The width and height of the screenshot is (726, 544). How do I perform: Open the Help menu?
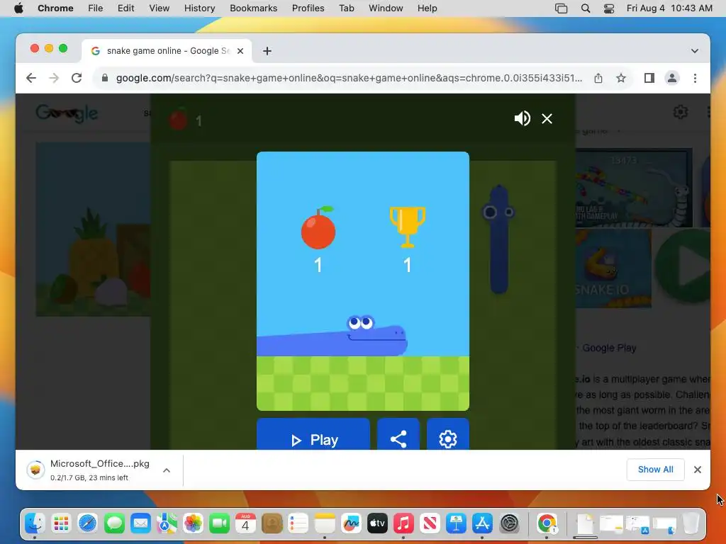(x=427, y=8)
